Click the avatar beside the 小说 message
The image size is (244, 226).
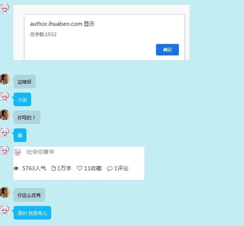point(5,97)
